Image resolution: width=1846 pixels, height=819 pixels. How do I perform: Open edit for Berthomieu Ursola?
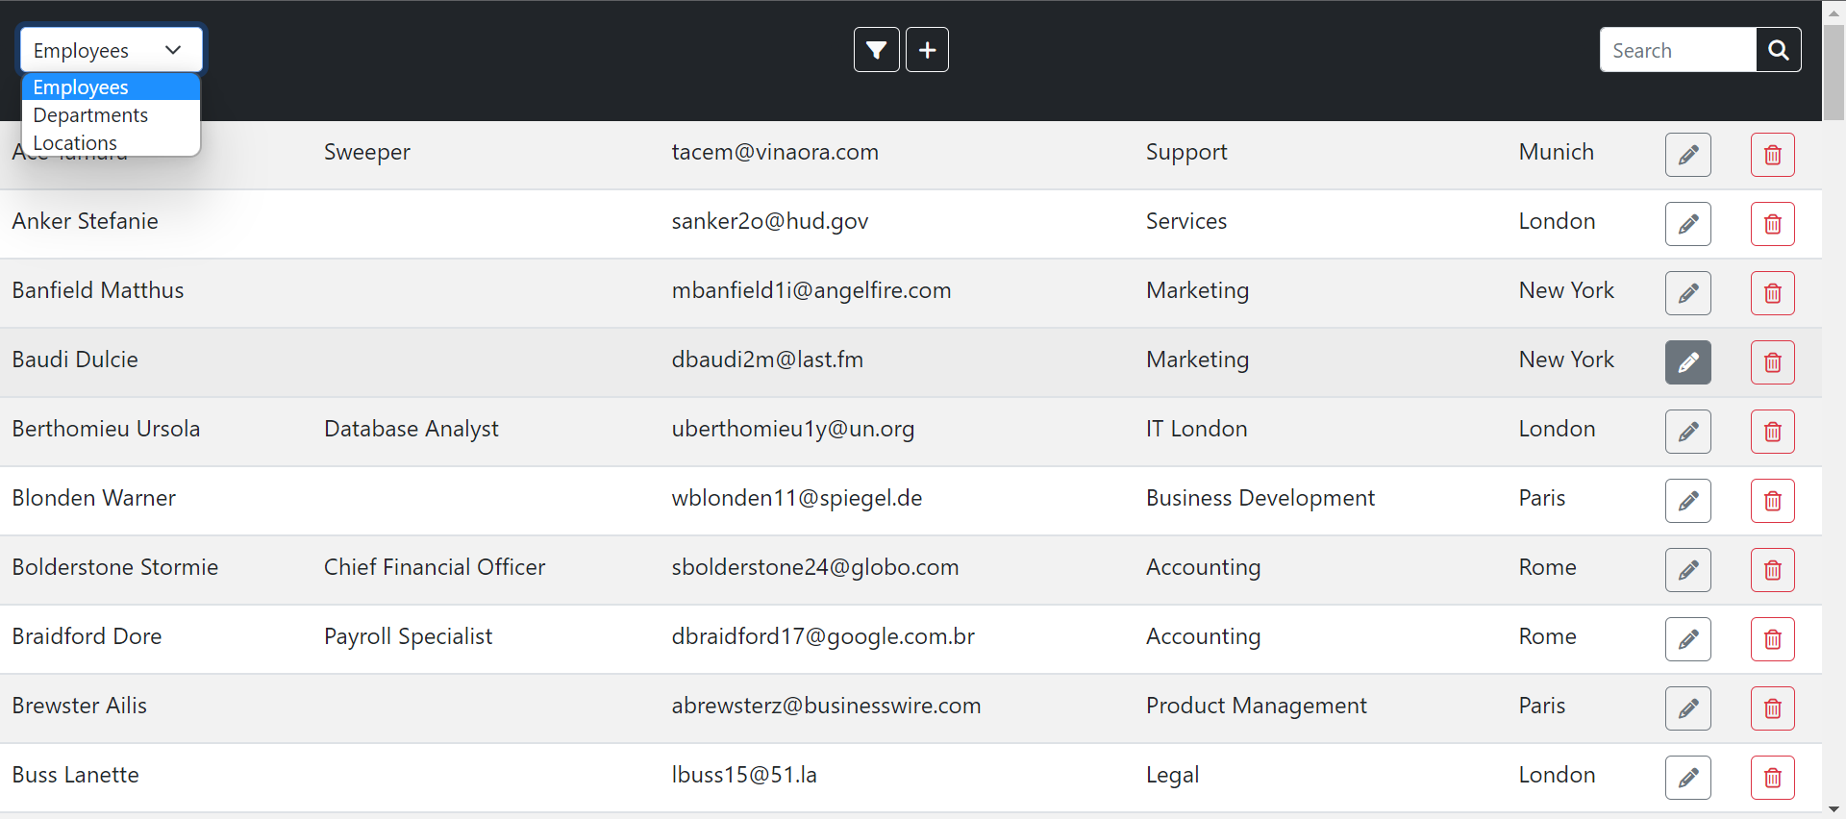[x=1687, y=432]
